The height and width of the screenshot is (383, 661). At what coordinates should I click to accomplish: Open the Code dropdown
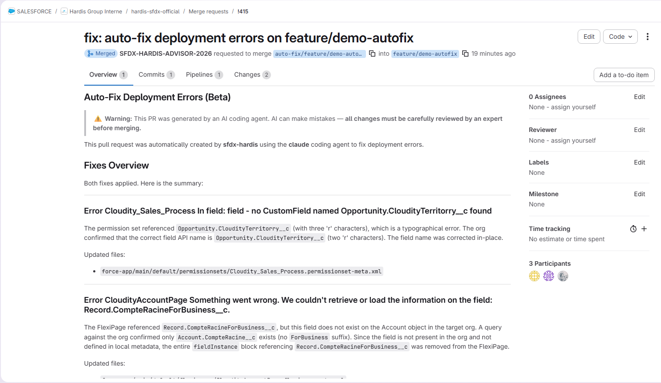point(620,37)
